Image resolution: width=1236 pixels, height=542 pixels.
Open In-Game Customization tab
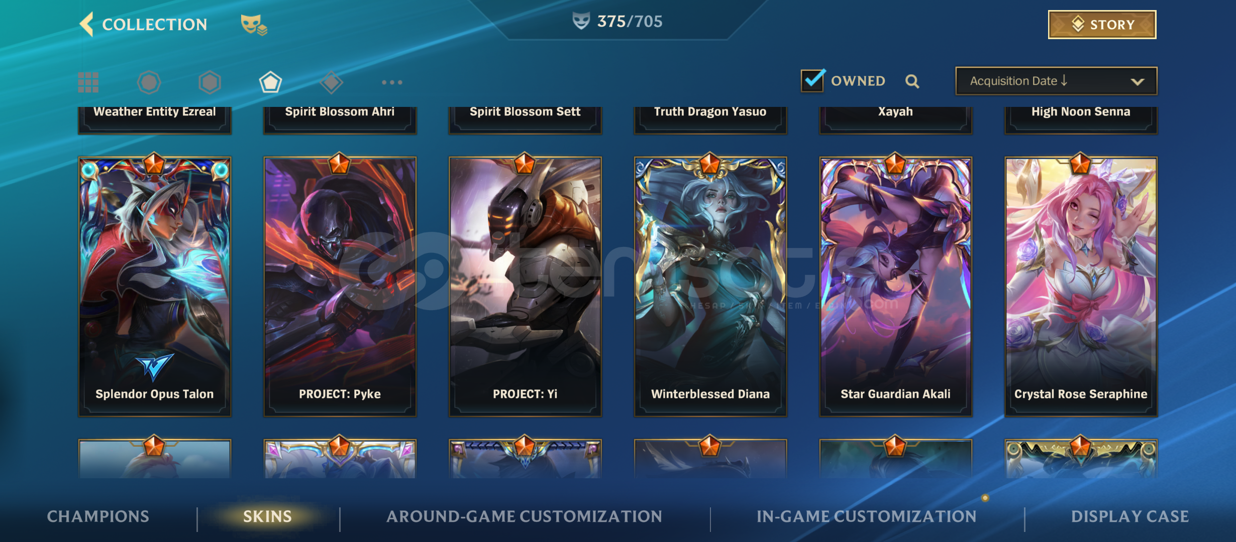pos(867,516)
